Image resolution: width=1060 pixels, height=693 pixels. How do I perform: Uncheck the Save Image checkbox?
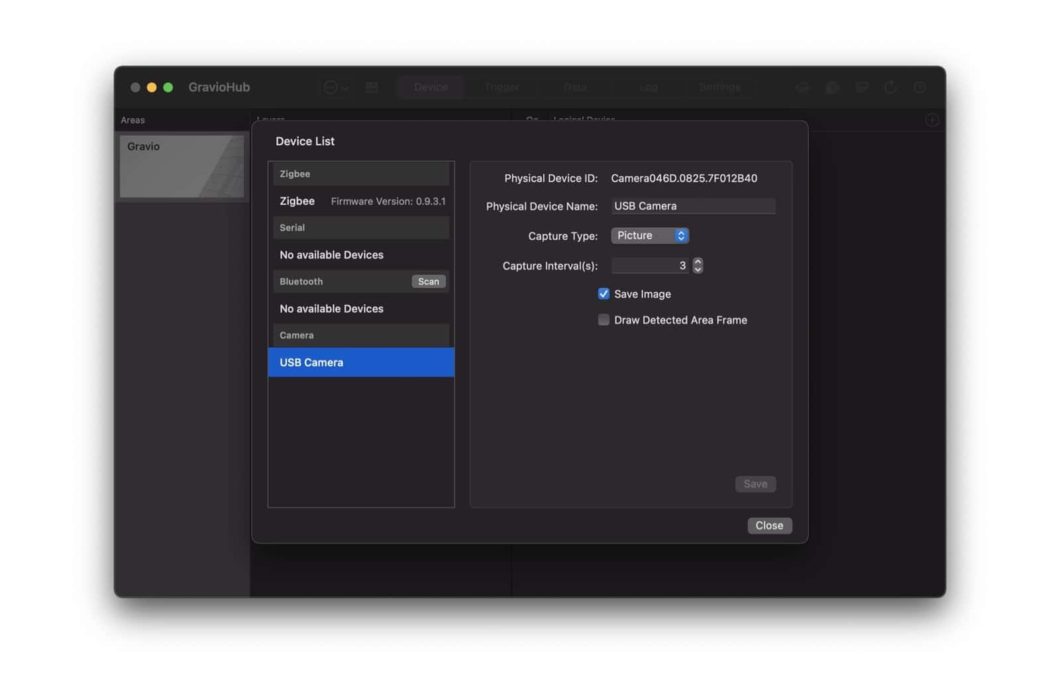pyautogui.click(x=604, y=293)
